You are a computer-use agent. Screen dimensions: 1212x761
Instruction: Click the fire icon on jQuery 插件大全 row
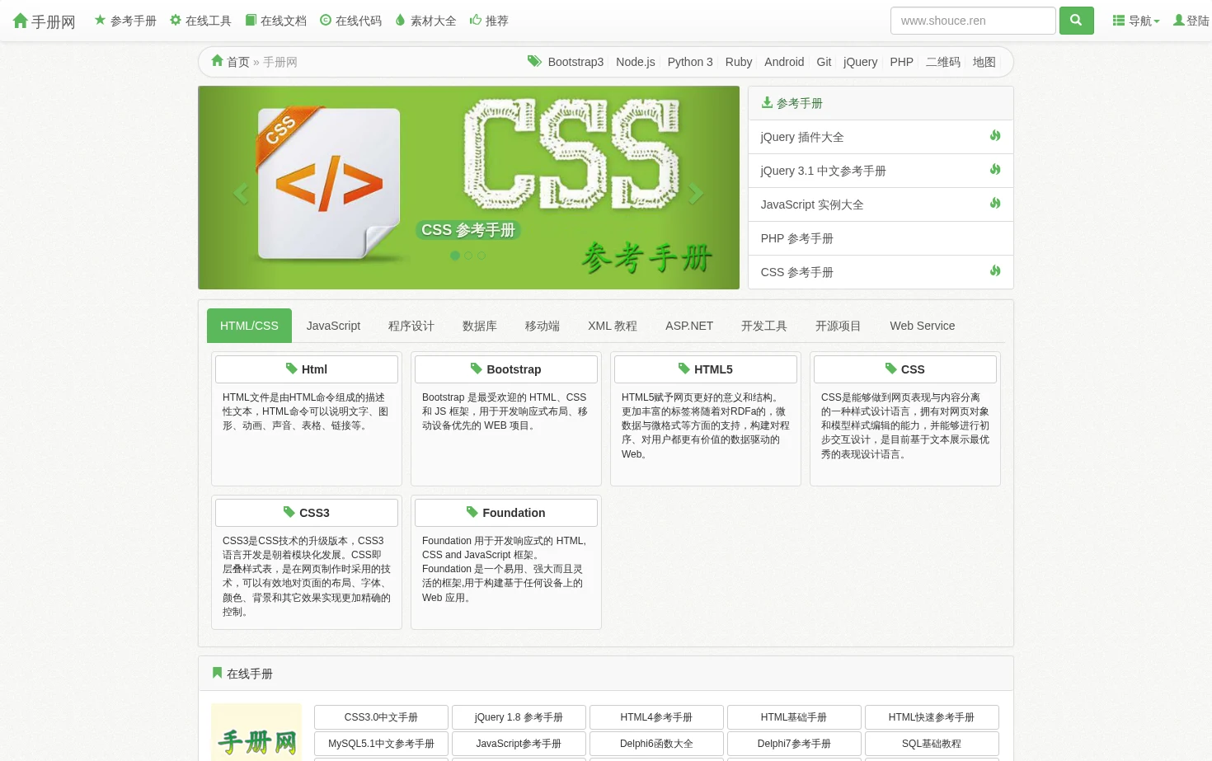(x=995, y=135)
